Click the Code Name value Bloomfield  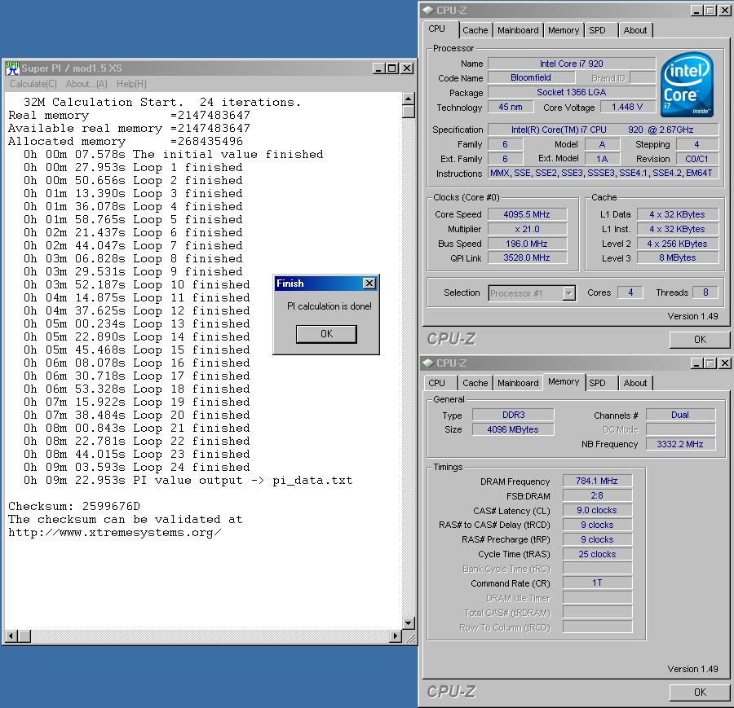coord(531,77)
